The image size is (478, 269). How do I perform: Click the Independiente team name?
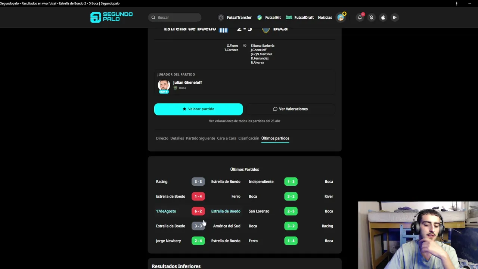pyautogui.click(x=261, y=182)
